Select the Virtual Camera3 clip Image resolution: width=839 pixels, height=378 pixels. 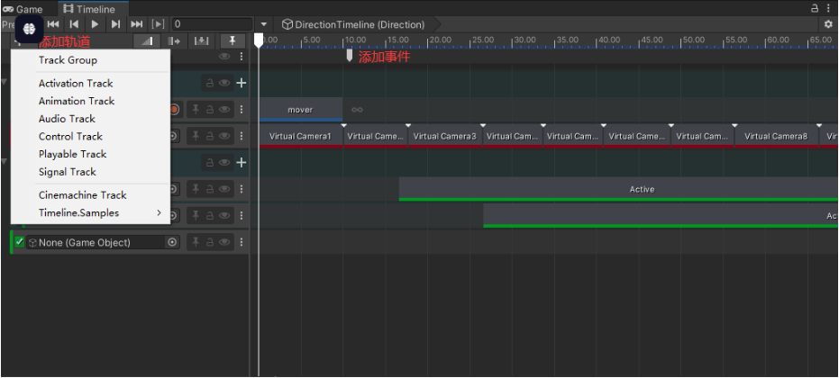coord(444,137)
